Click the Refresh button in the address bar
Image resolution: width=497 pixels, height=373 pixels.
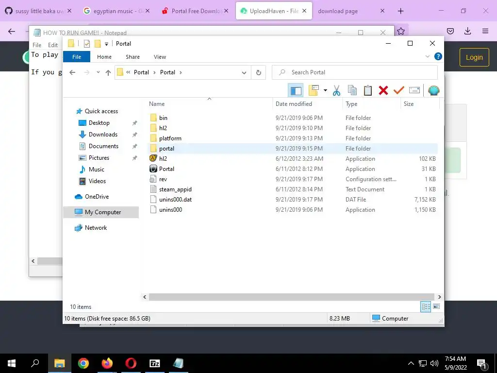(x=258, y=72)
